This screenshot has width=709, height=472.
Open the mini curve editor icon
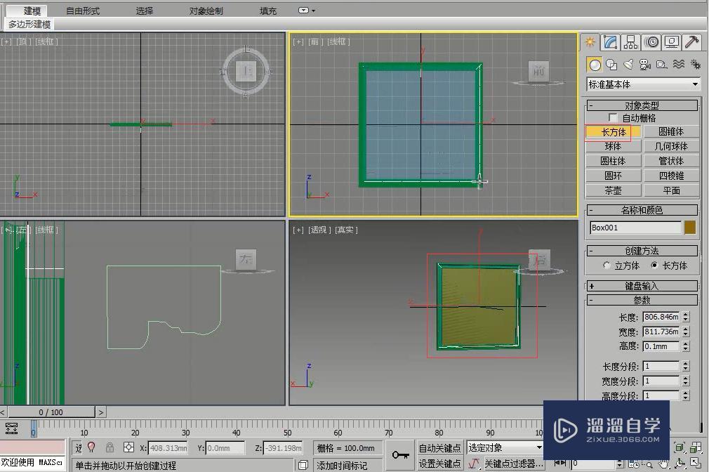pyautogui.click(x=11, y=428)
